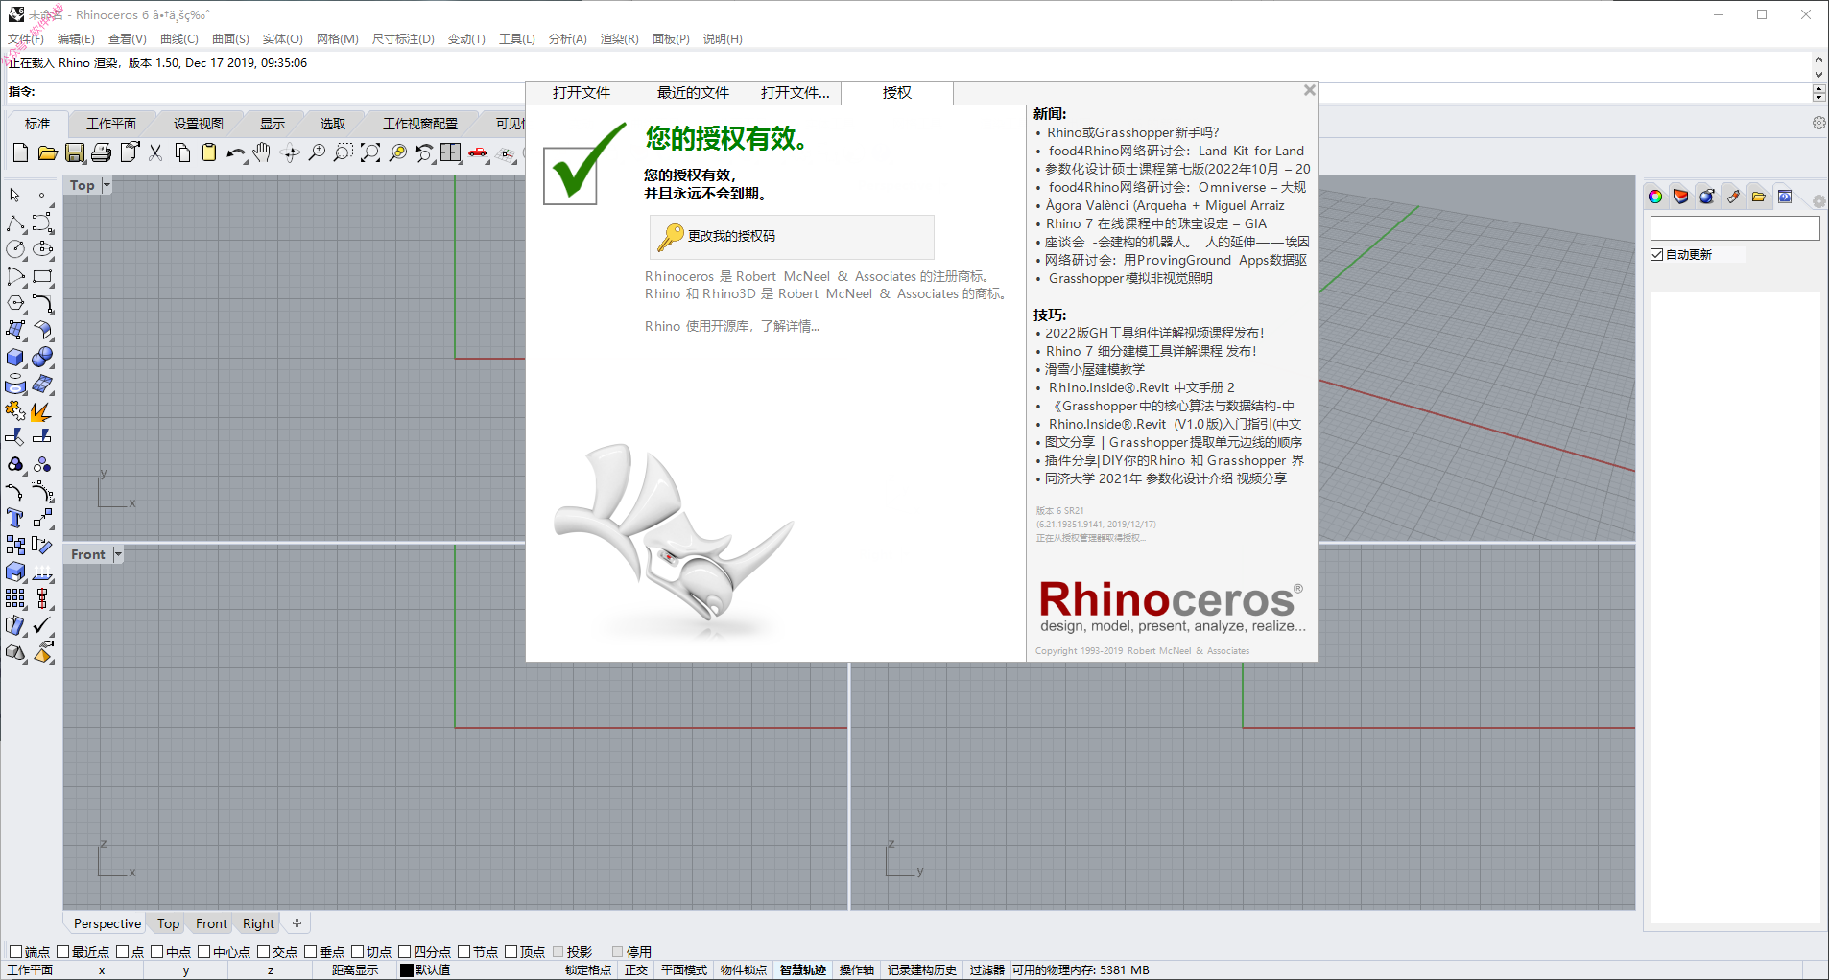Image resolution: width=1829 pixels, height=980 pixels.
Task: Toggle 智慧轨迹 in the status bar
Action: [802, 970]
